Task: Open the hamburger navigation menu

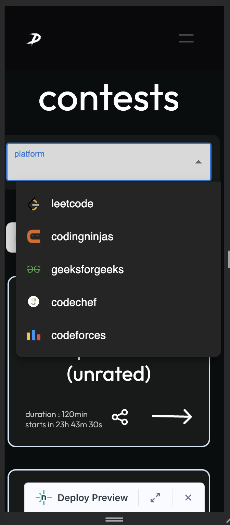Action: (x=186, y=38)
